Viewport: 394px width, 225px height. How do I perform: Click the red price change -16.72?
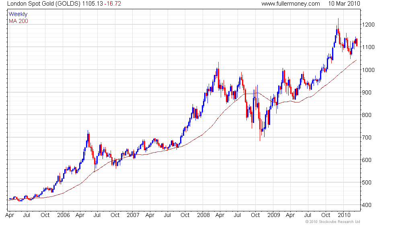click(x=113, y=4)
